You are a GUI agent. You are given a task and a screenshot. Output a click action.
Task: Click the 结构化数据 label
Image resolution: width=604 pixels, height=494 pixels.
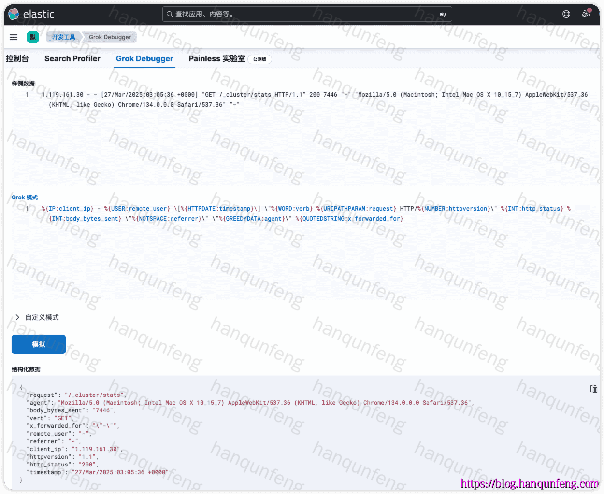(26, 369)
